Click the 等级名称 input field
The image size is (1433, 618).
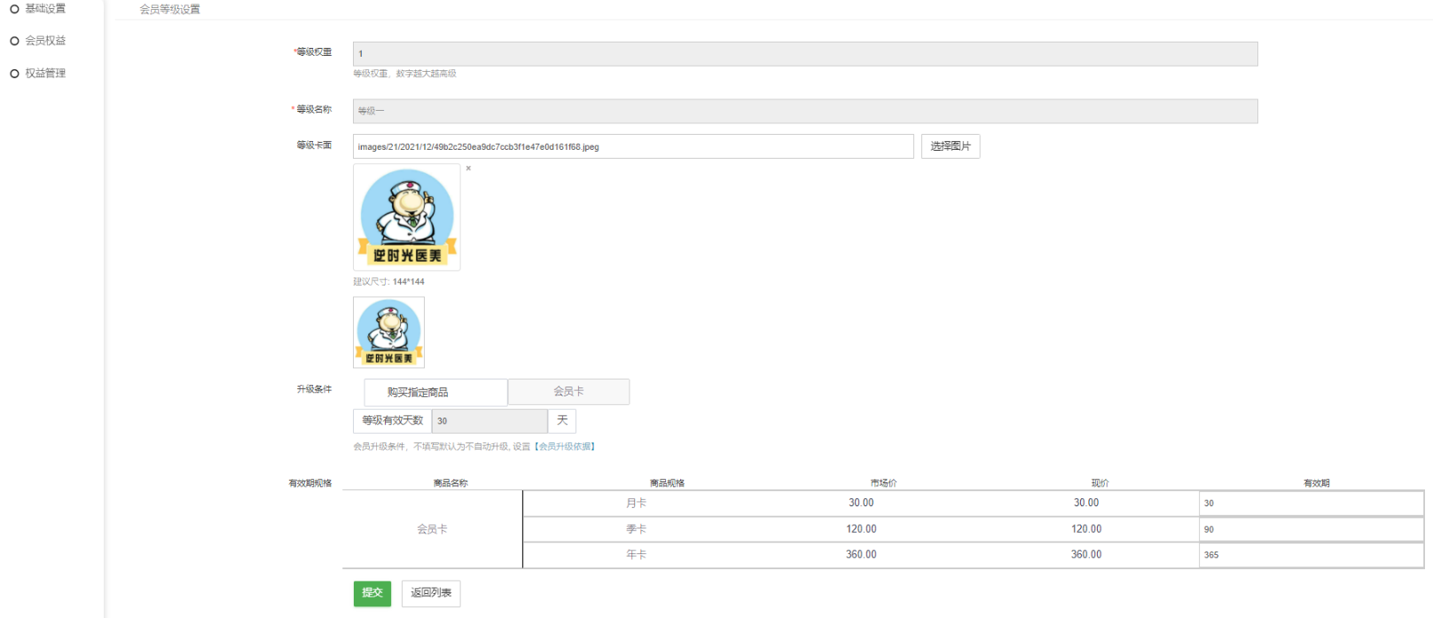(x=804, y=111)
